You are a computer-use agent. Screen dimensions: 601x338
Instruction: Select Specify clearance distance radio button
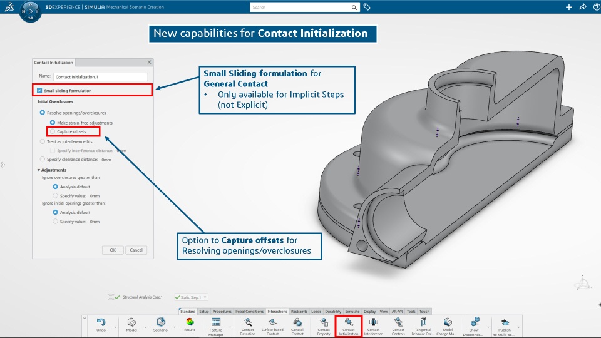pos(43,159)
